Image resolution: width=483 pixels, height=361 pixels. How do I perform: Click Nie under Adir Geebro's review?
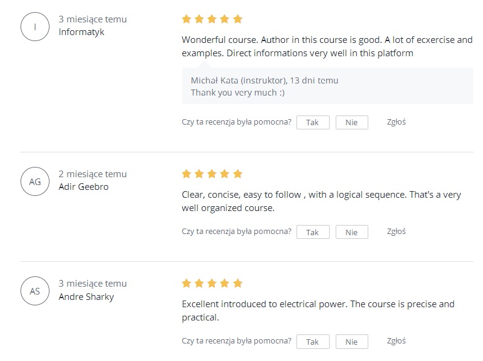point(351,232)
